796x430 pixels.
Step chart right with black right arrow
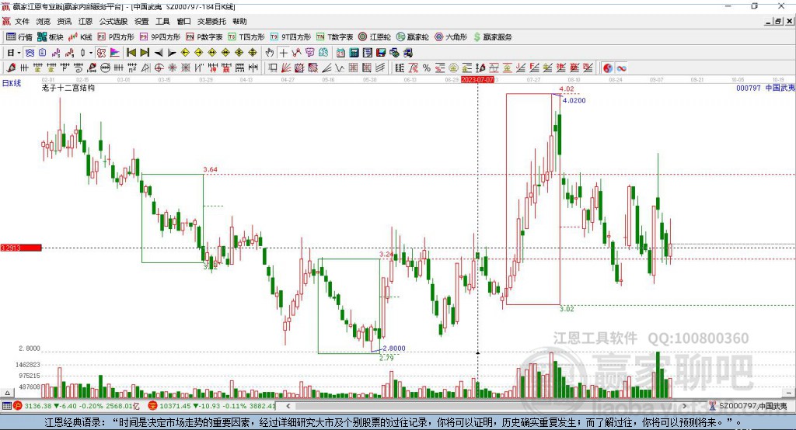(172, 52)
